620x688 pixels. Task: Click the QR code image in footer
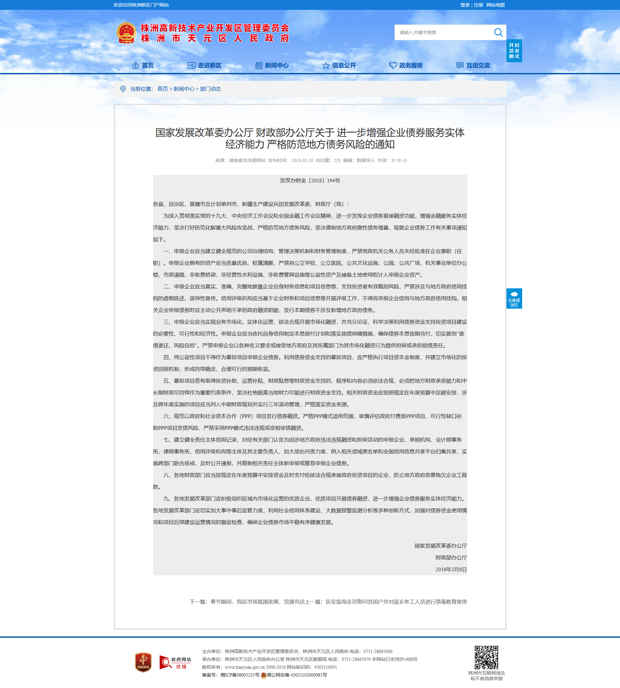click(487, 657)
